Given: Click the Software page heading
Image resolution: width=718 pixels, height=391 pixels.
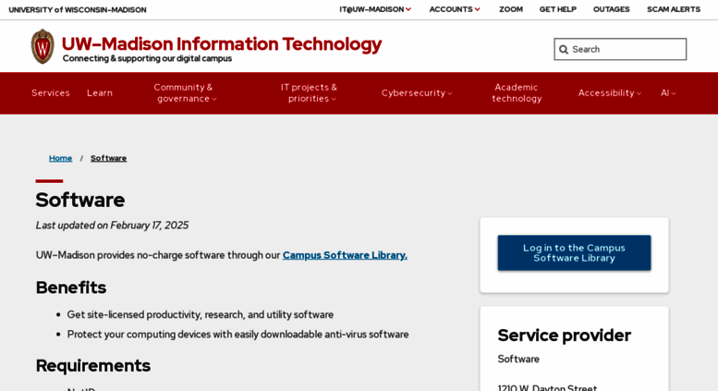Looking at the screenshot, I should 80,200.
